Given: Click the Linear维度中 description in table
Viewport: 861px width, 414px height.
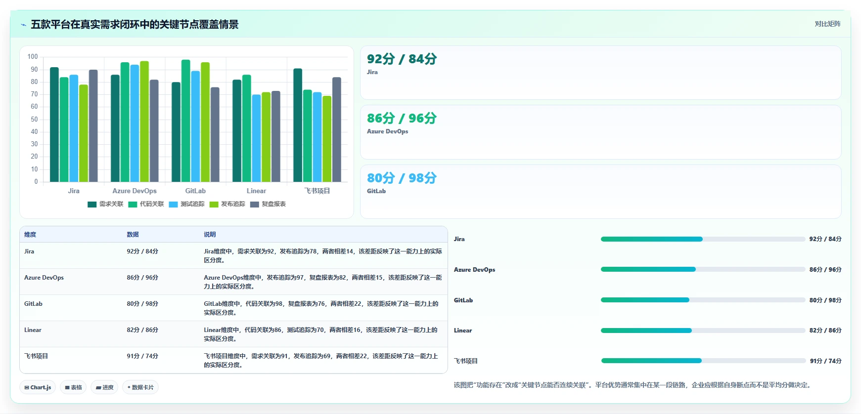Looking at the screenshot, I should 321,334.
